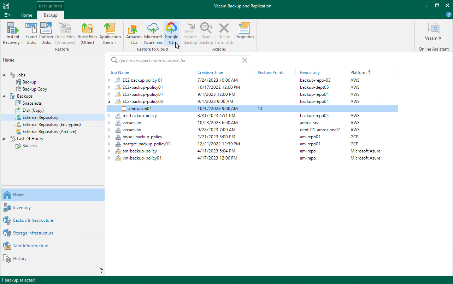This screenshot has width=453, height=284.
Task: Expand the mysql-backup-policy row
Action: [110, 137]
